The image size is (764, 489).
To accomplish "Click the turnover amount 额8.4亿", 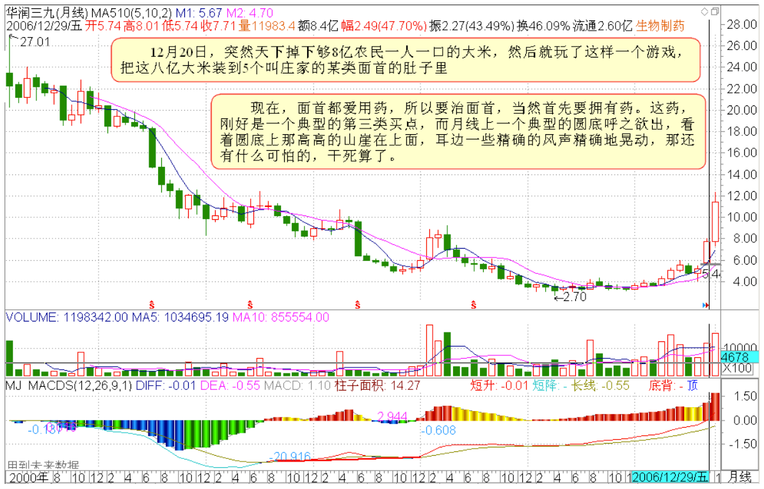I will point(318,26).
